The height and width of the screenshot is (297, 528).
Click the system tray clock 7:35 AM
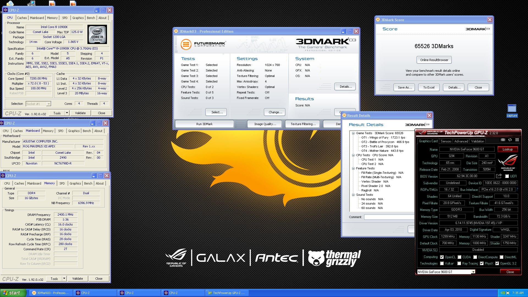point(518,293)
